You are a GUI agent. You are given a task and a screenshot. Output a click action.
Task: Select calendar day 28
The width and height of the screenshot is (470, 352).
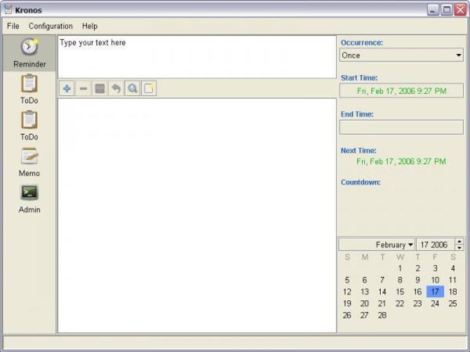[382, 315]
